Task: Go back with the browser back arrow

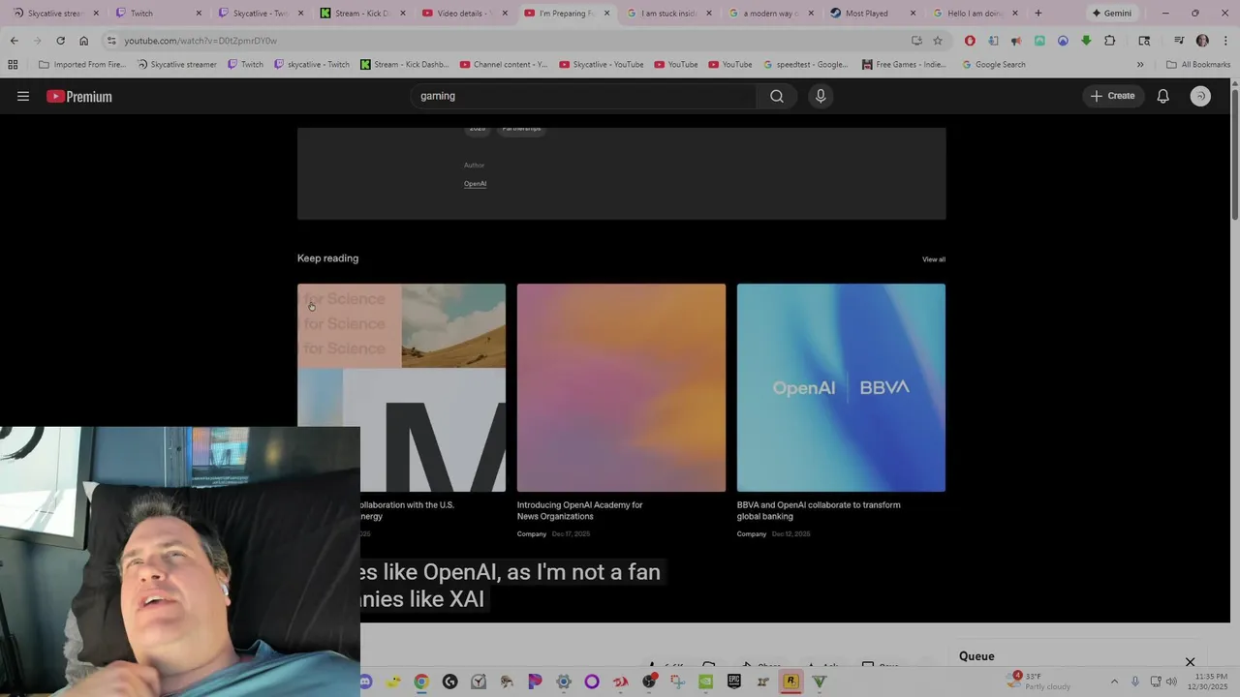Action: tap(15, 41)
